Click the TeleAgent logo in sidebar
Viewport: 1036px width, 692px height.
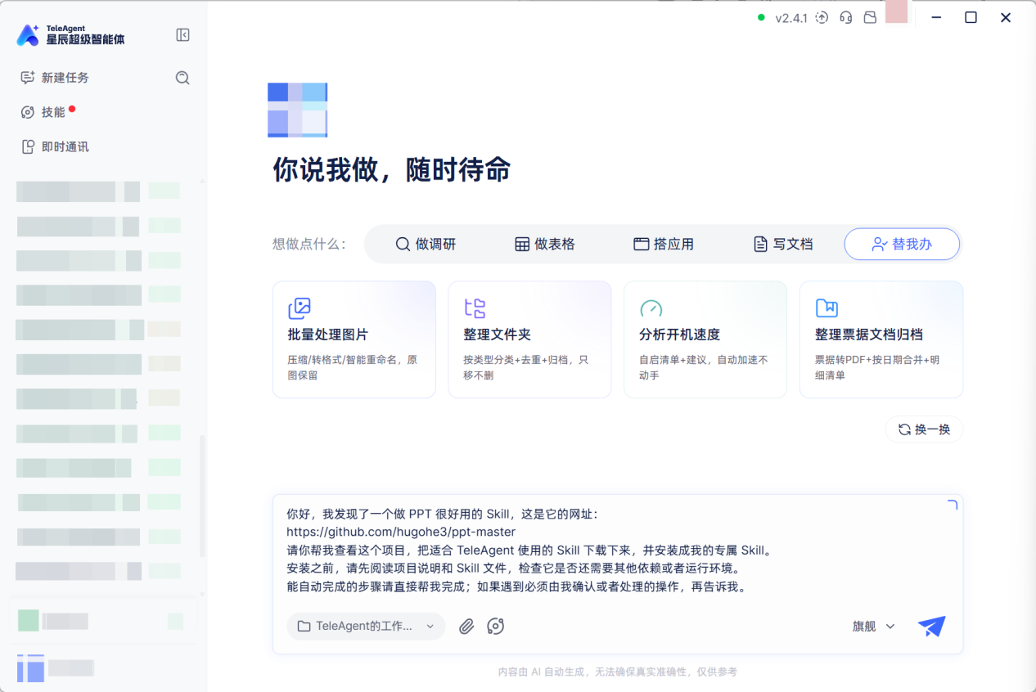pyautogui.click(x=71, y=34)
